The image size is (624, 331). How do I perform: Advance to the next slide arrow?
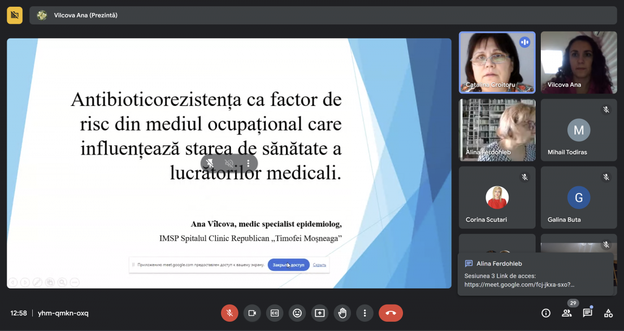click(x=25, y=282)
